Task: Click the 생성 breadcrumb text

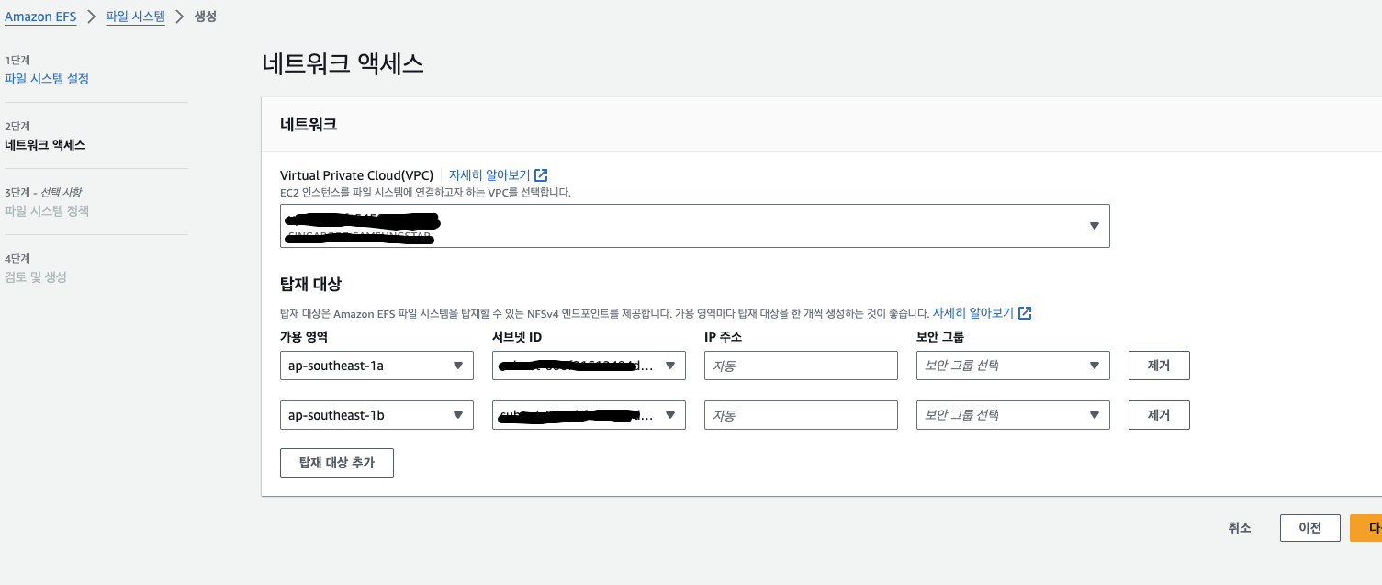Action: click(x=206, y=17)
